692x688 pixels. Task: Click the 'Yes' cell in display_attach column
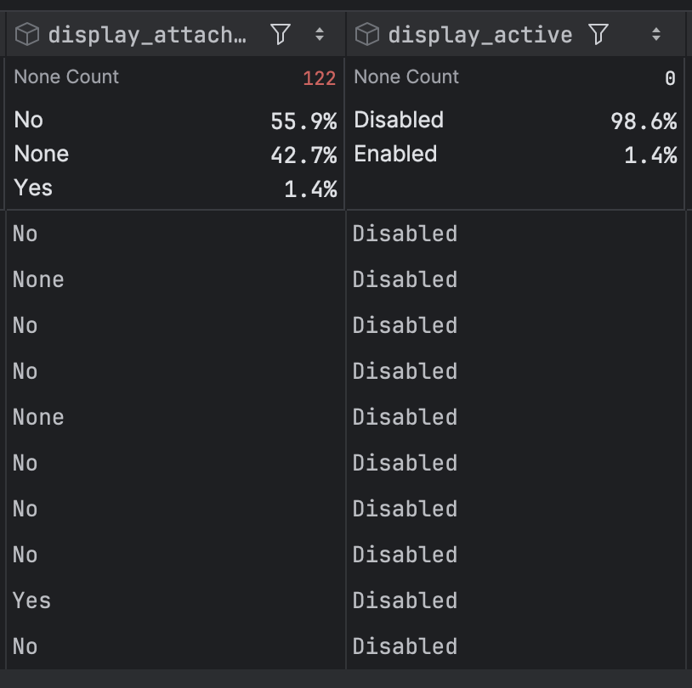[176, 601]
